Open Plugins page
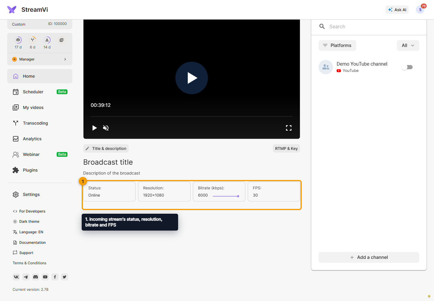Screen dimensions: 434x301 click(x=40, y=170)
